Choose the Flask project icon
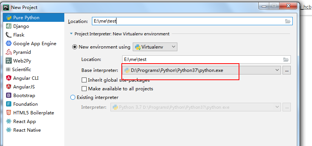 pos(9,35)
